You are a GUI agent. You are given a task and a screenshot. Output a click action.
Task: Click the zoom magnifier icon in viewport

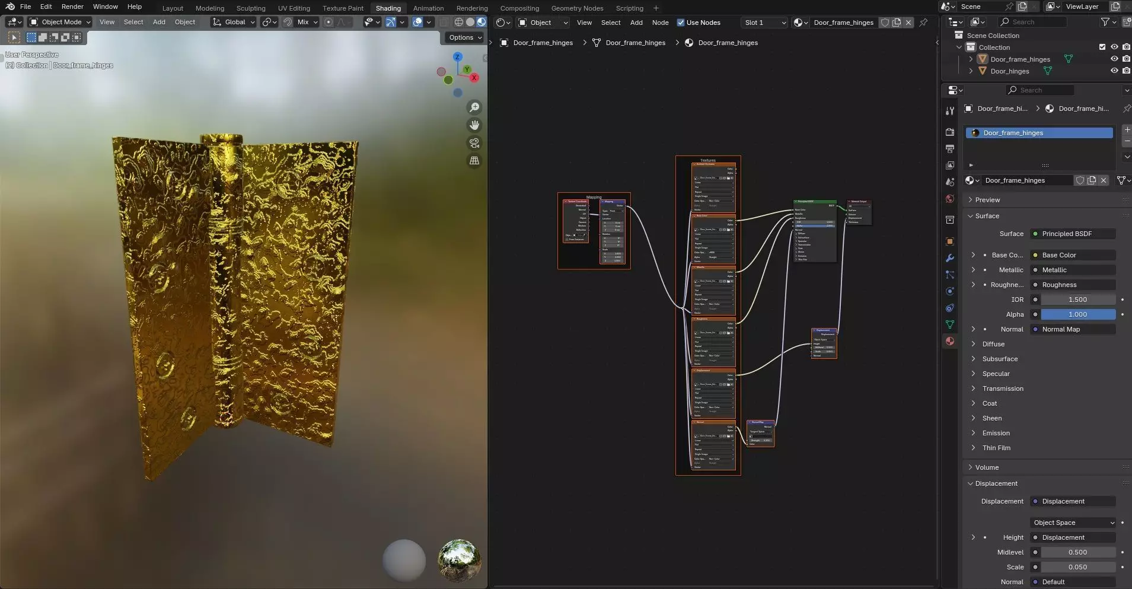pyautogui.click(x=474, y=107)
